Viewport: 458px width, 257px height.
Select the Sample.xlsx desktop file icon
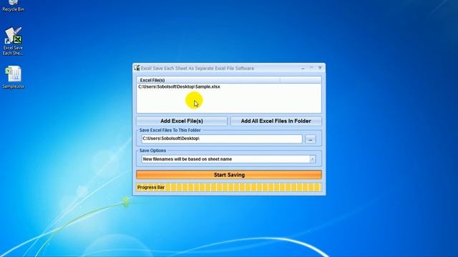(13, 77)
